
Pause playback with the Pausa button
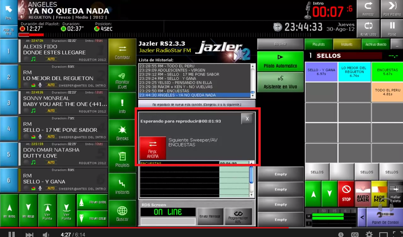click(x=392, y=28)
